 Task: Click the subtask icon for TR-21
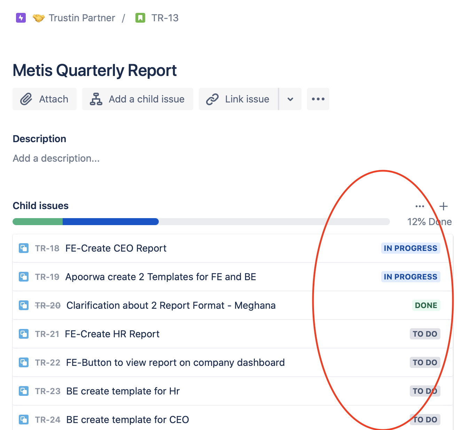[x=24, y=334]
